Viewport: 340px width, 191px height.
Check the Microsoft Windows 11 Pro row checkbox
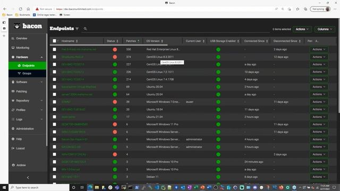[54, 124]
